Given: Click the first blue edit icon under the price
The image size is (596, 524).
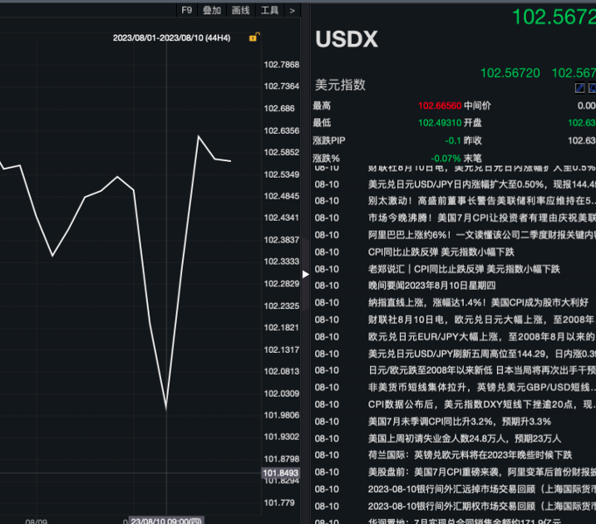Looking at the screenshot, I should (579, 88).
